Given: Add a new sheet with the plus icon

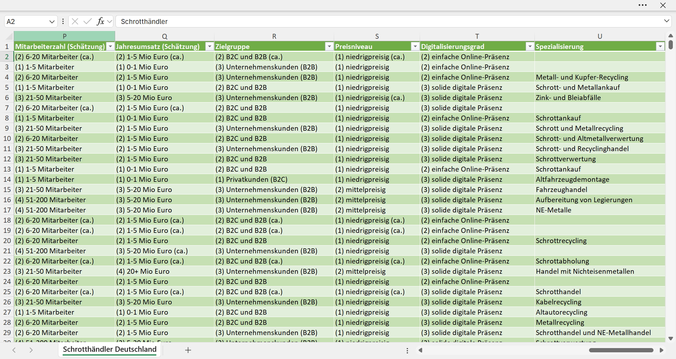Looking at the screenshot, I should click(x=188, y=350).
